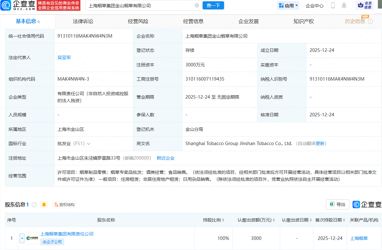Image resolution: width=382 pixels, height=250 pixels.
Task: Open 股权结构 chart view
Action: click(65, 205)
